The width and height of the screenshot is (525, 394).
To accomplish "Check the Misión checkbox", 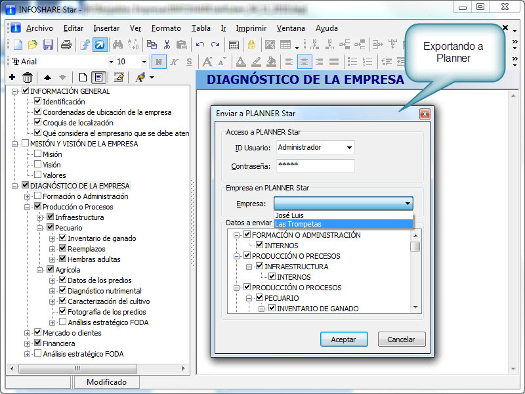I will [38, 154].
